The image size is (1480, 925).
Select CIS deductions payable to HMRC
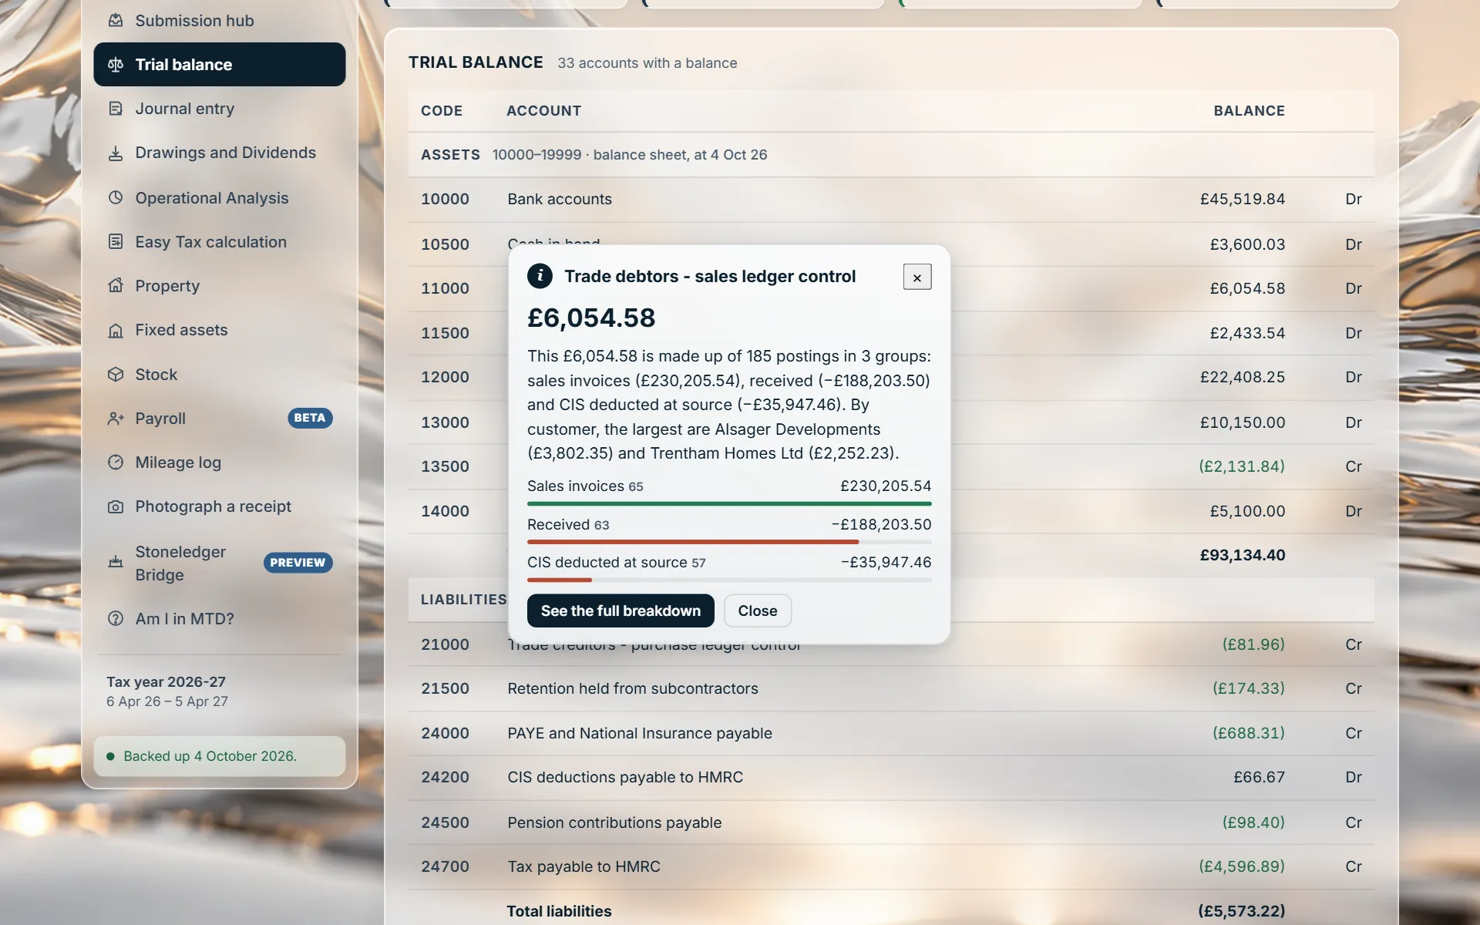625,778
